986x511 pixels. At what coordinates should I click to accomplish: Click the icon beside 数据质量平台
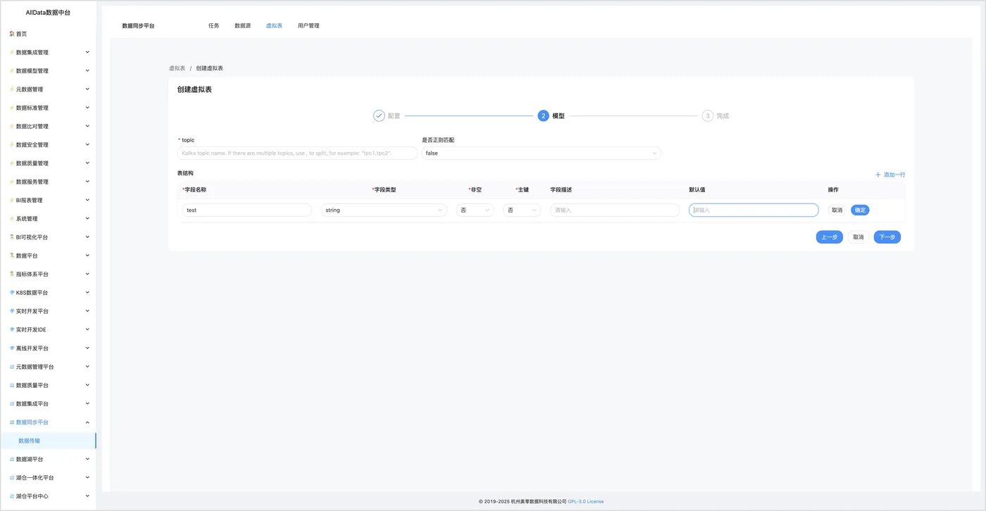12,386
